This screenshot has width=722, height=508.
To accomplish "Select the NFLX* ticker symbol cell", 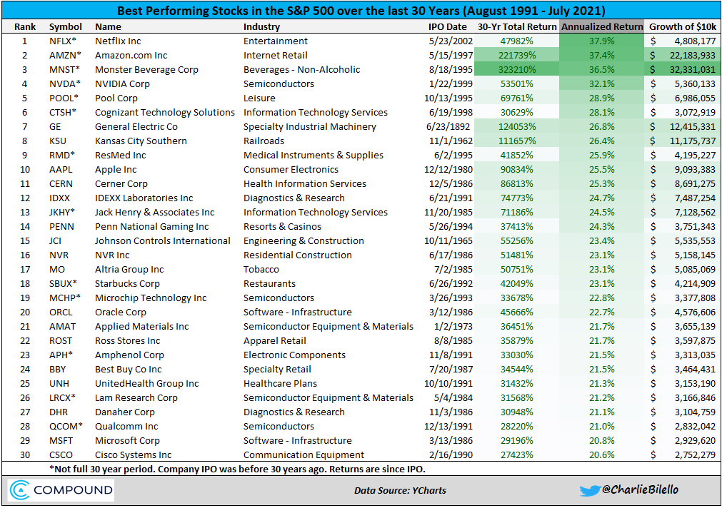I will (65, 41).
